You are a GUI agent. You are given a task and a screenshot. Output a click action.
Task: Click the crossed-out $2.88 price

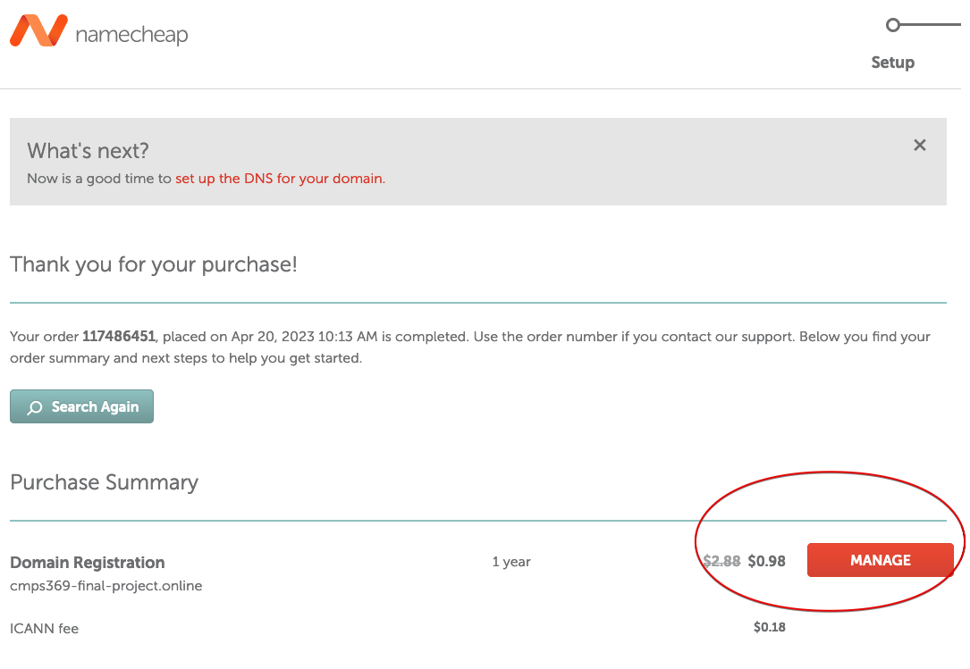721,561
